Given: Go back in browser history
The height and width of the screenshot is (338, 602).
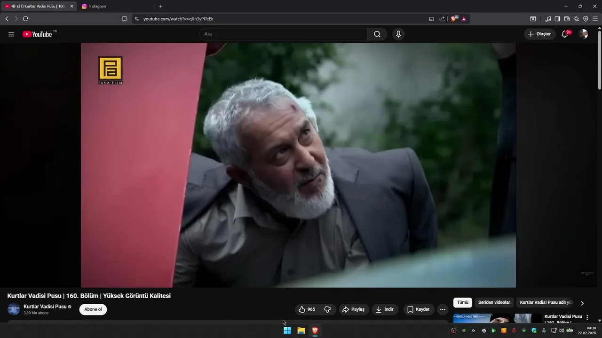Looking at the screenshot, I should [x=7, y=19].
